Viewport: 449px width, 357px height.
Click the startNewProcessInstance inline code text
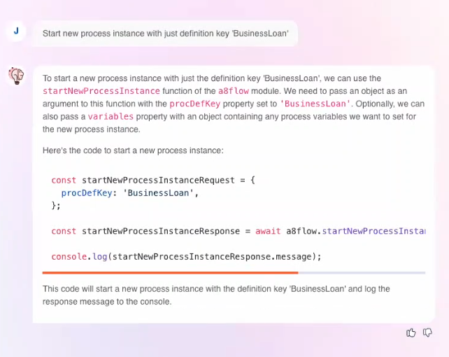click(101, 91)
